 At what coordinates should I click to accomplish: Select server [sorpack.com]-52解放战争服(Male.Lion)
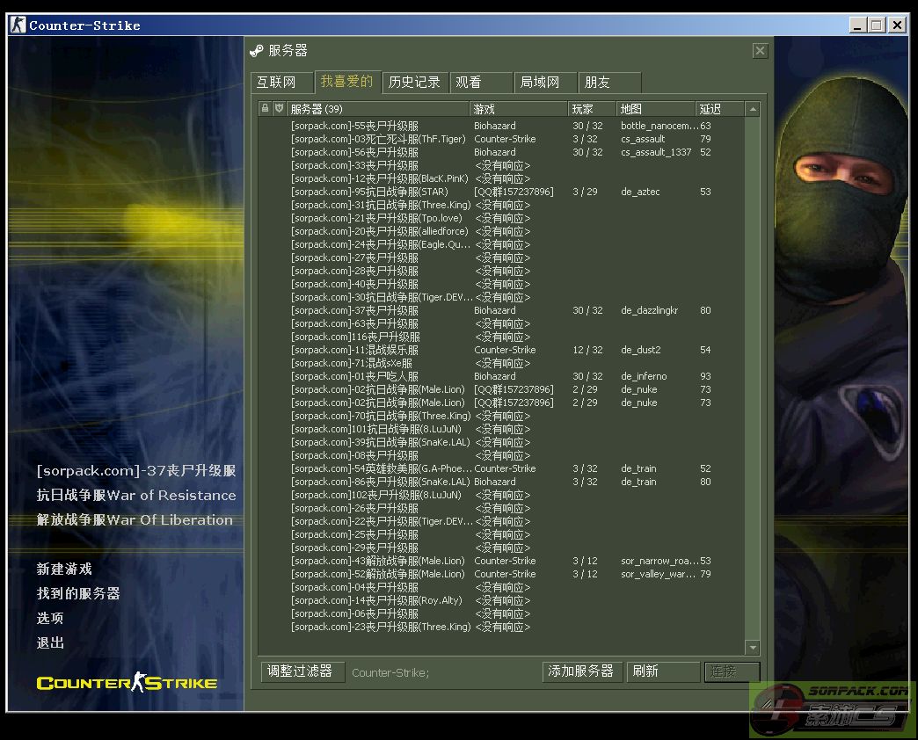501,574
